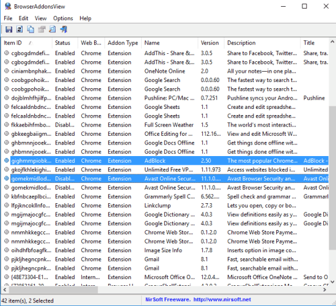Click the 'Spell check and grammar' description

tap(261, 196)
